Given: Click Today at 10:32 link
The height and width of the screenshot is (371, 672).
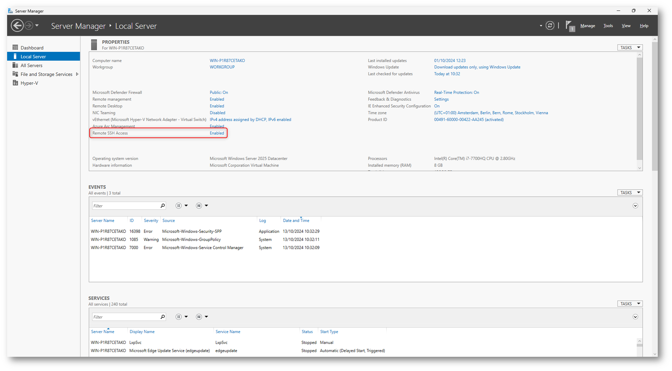Looking at the screenshot, I should 447,74.
